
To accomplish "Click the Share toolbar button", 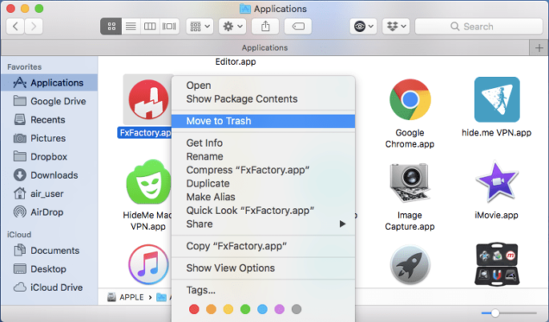I will pos(265,26).
